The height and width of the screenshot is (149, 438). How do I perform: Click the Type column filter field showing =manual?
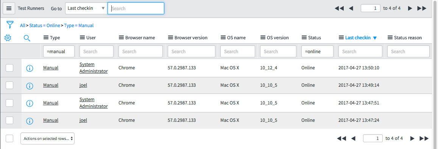(59, 52)
